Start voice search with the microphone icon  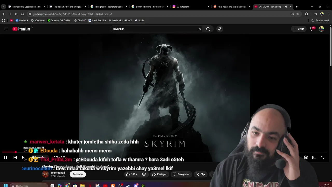(220, 29)
